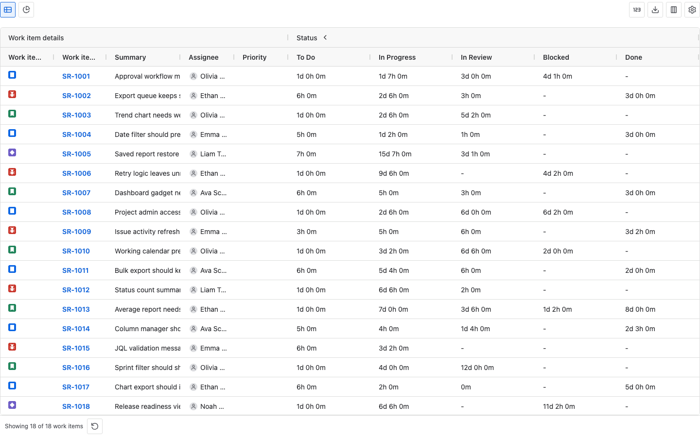Open work item SR-1001 link
700x437 pixels.
[76, 76]
